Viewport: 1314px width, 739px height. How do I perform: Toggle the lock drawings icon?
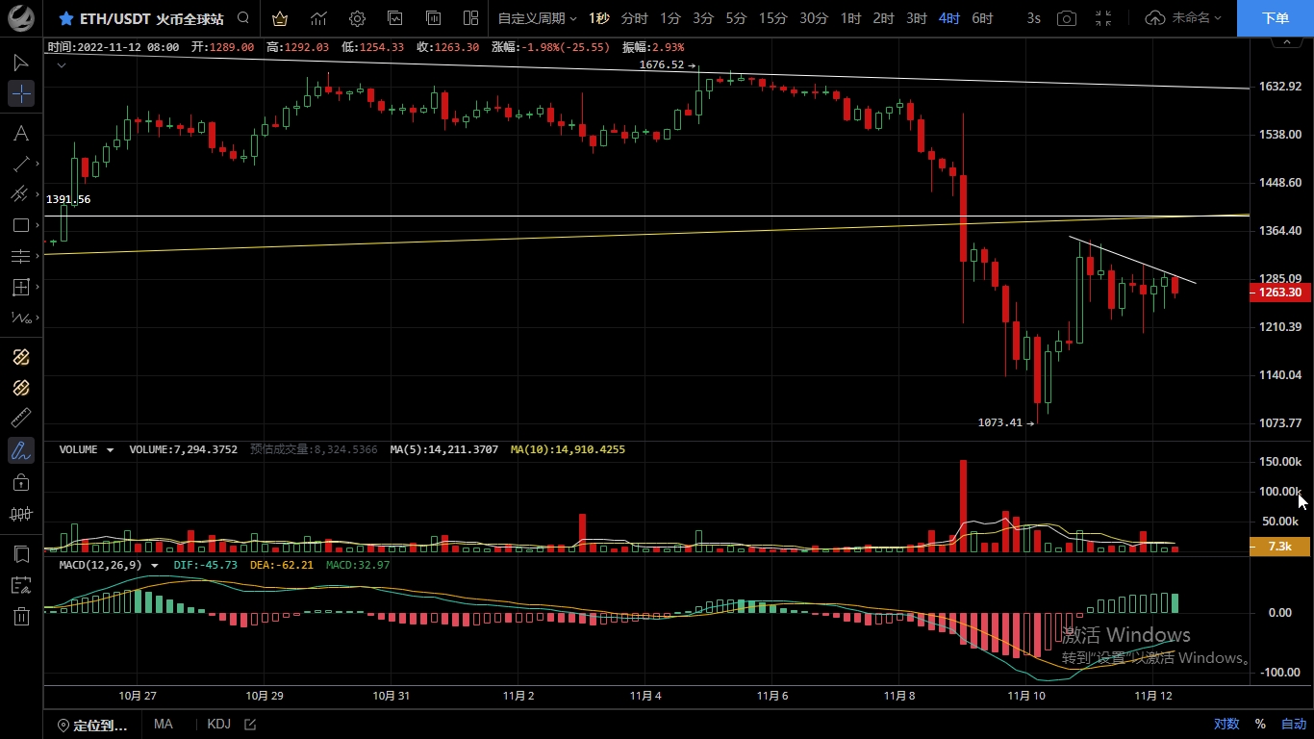pyautogui.click(x=21, y=482)
